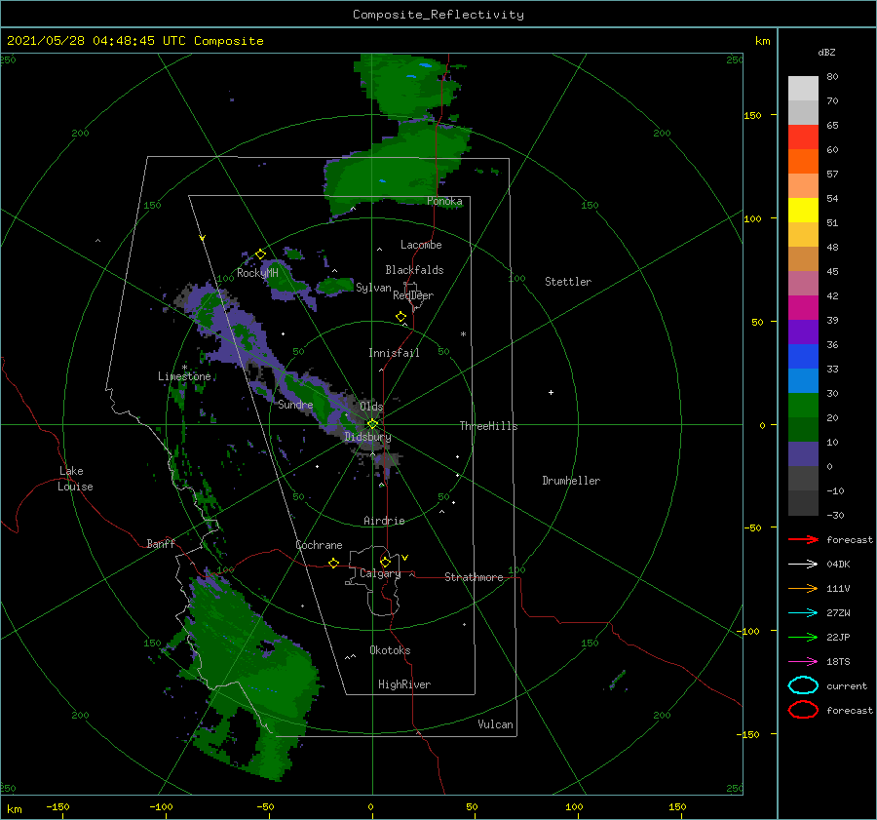Click the HighRiver town label
This screenshot has width=877, height=820.
(404, 684)
